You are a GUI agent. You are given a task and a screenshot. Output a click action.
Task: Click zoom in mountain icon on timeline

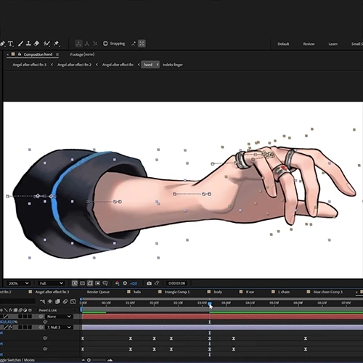pos(110,360)
